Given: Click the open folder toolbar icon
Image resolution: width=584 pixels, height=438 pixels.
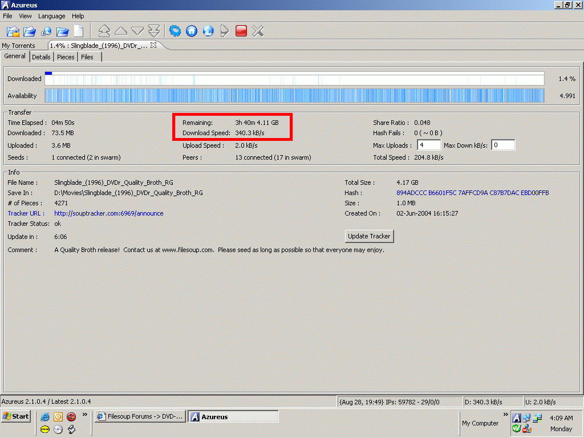Looking at the screenshot, I should point(62,31).
